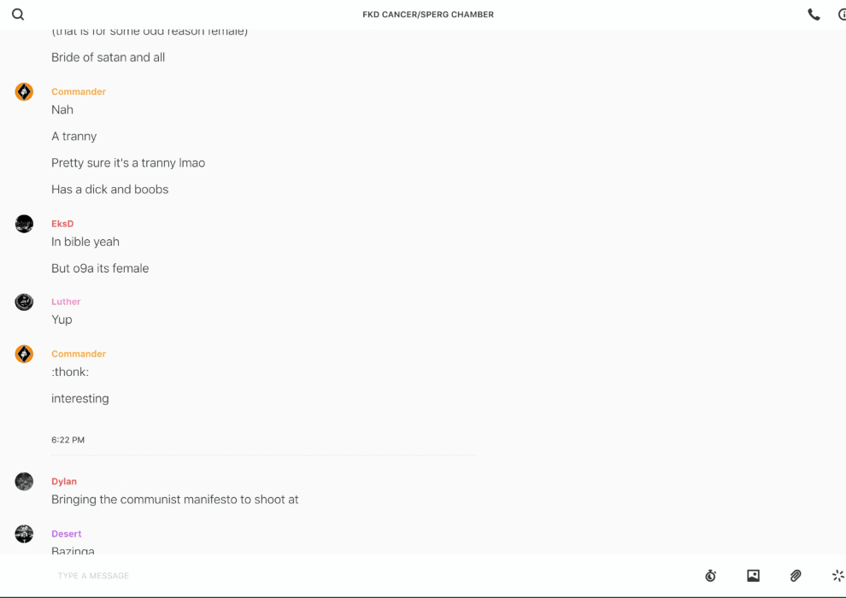Open Luther's avatar picture
846x598 pixels.
tap(24, 302)
